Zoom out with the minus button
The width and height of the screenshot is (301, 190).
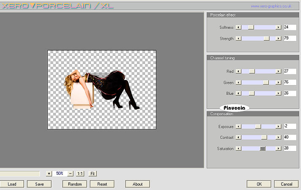tap(71, 173)
